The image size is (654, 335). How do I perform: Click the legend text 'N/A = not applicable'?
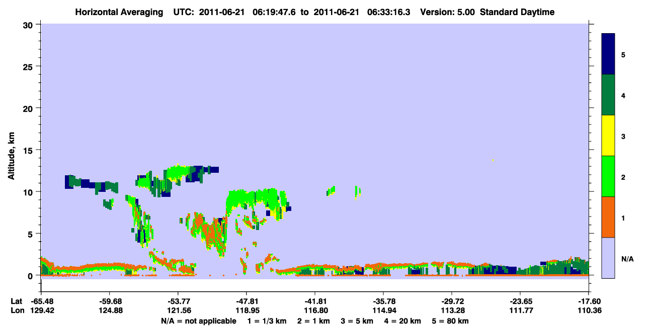click(x=198, y=321)
